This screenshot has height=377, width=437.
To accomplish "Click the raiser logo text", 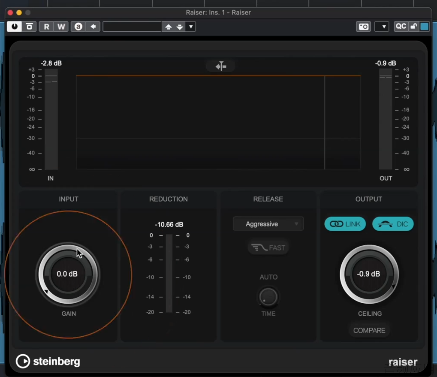I will coord(403,362).
